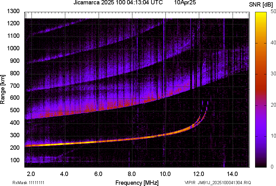Viewport: 276px width, 186px height.
Task: Click the range tick label '200'
Action: tap(15, 148)
